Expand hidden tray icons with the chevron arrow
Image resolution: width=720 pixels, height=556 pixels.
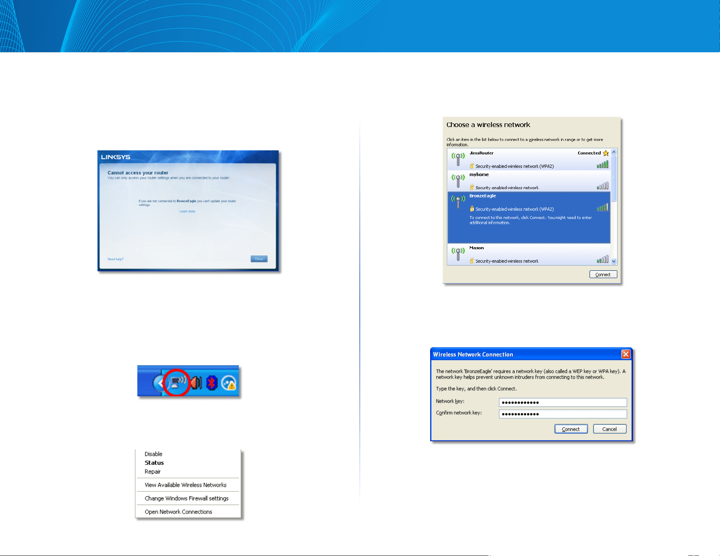click(158, 383)
